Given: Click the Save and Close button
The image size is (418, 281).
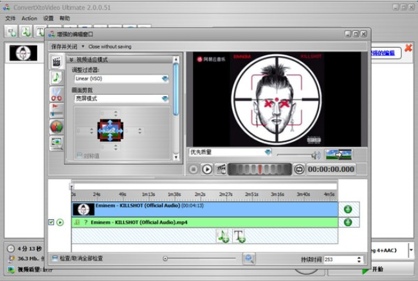Looking at the screenshot, I should point(64,46).
